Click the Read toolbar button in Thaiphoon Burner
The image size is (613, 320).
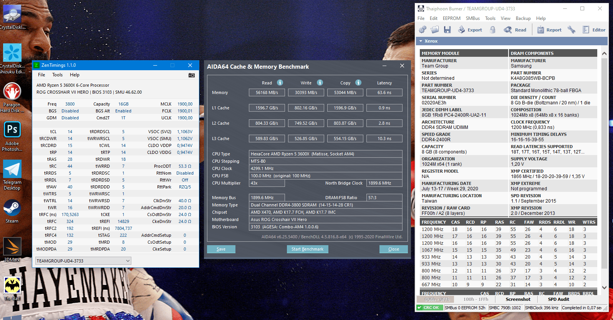[515, 30]
